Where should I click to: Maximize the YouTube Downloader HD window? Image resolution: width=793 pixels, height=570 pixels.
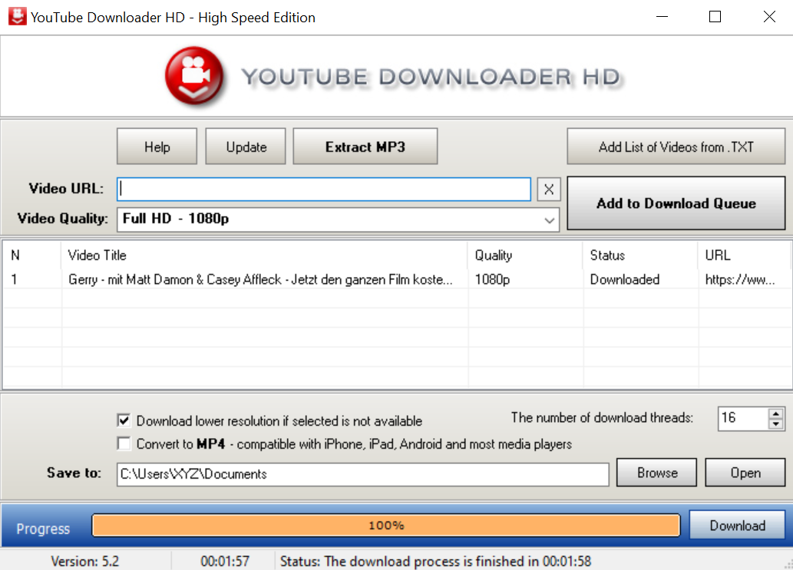tap(715, 17)
